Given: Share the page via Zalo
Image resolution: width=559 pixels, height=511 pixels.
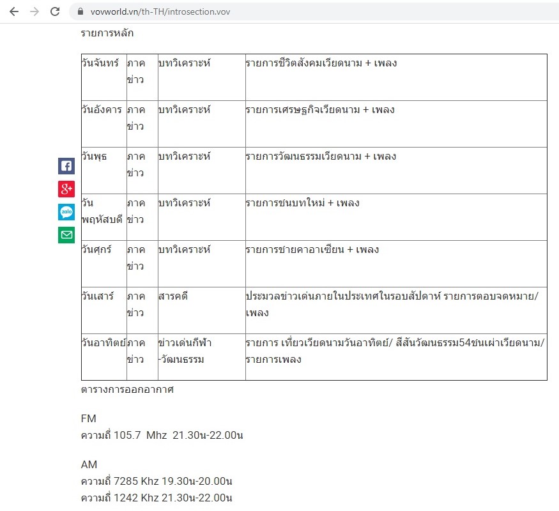Looking at the screenshot, I should [66, 212].
